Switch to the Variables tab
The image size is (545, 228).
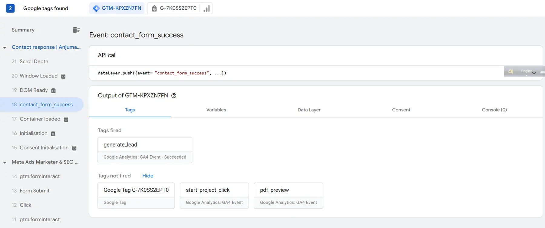click(216, 110)
